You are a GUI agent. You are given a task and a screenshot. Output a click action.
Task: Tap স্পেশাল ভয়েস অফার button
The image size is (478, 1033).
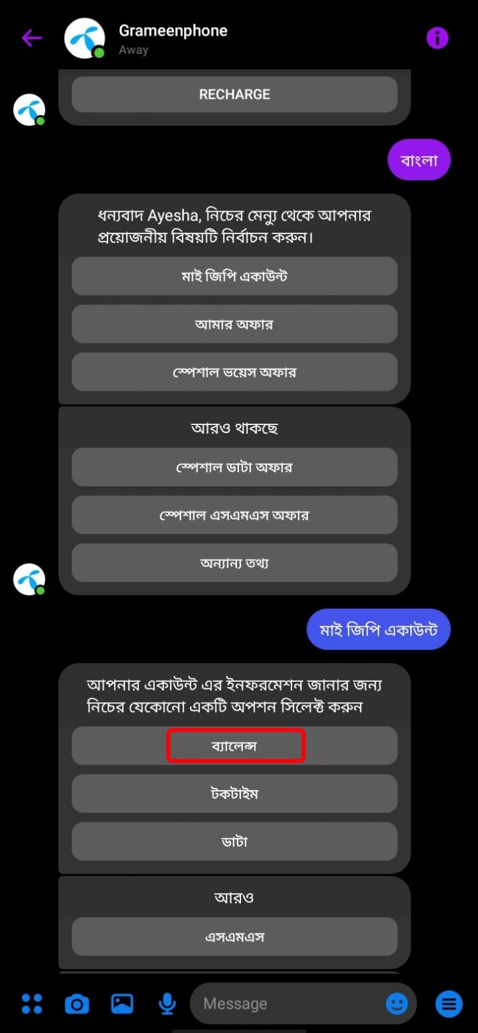[x=234, y=371]
